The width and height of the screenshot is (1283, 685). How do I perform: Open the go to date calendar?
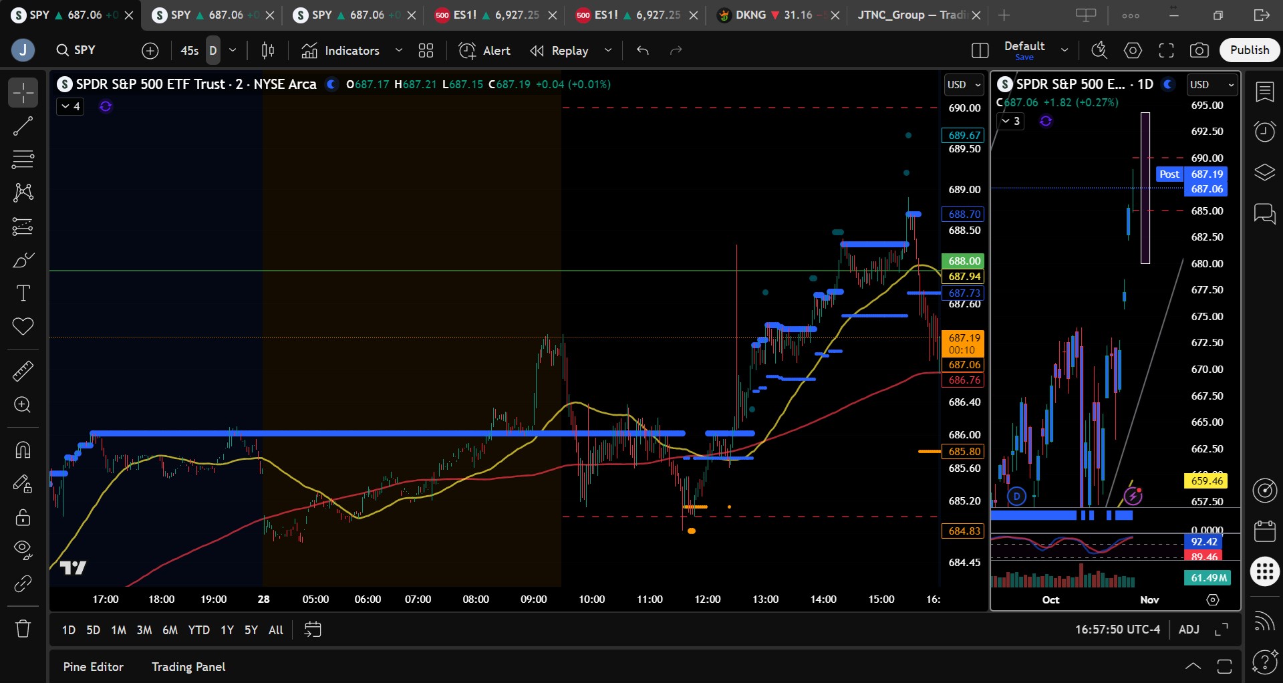313,630
